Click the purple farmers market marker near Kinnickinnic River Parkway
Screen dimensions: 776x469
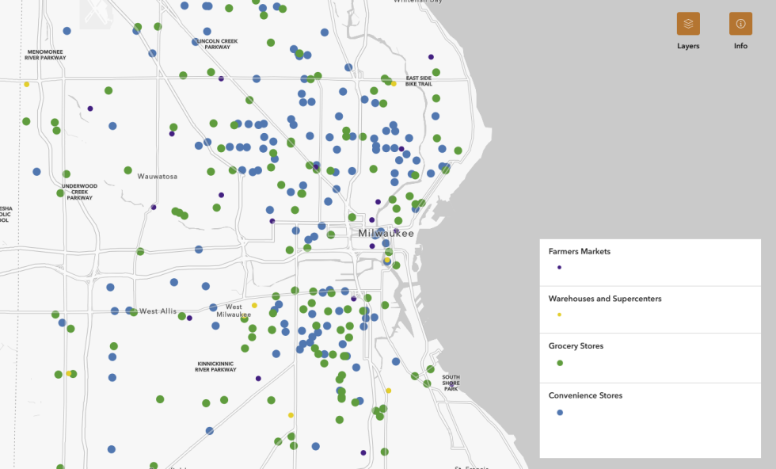[258, 378]
